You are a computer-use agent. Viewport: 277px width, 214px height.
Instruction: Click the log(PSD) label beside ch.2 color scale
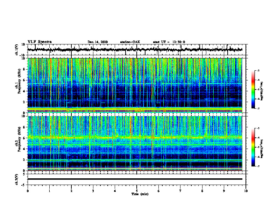pyautogui.click(x=262, y=149)
